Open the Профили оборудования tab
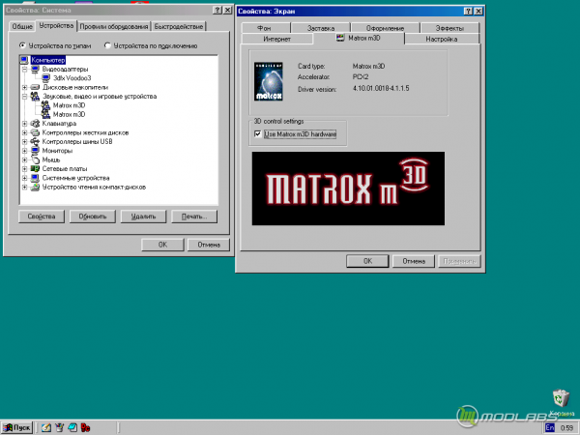The height and width of the screenshot is (435, 580). tap(114, 26)
